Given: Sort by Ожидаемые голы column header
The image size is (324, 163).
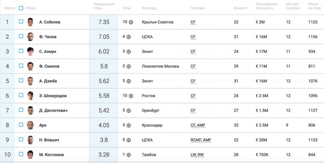Looking at the screenshot, I should tap(104, 6).
